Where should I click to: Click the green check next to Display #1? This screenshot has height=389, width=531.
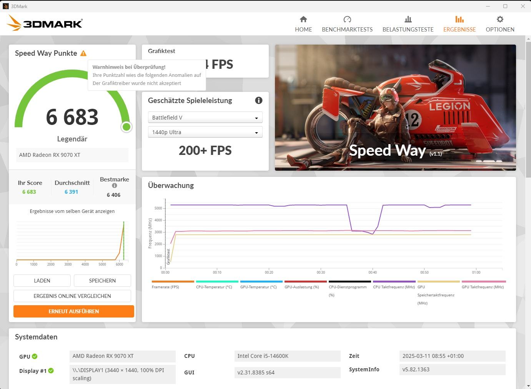pyautogui.click(x=51, y=371)
